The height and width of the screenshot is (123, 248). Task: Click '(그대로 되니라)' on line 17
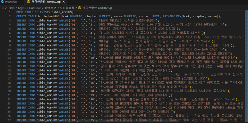click(193, 78)
